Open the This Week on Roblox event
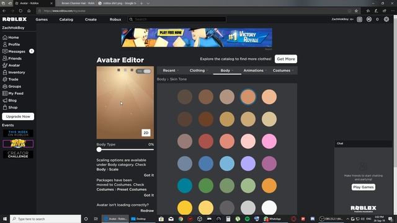 [x=18, y=133]
